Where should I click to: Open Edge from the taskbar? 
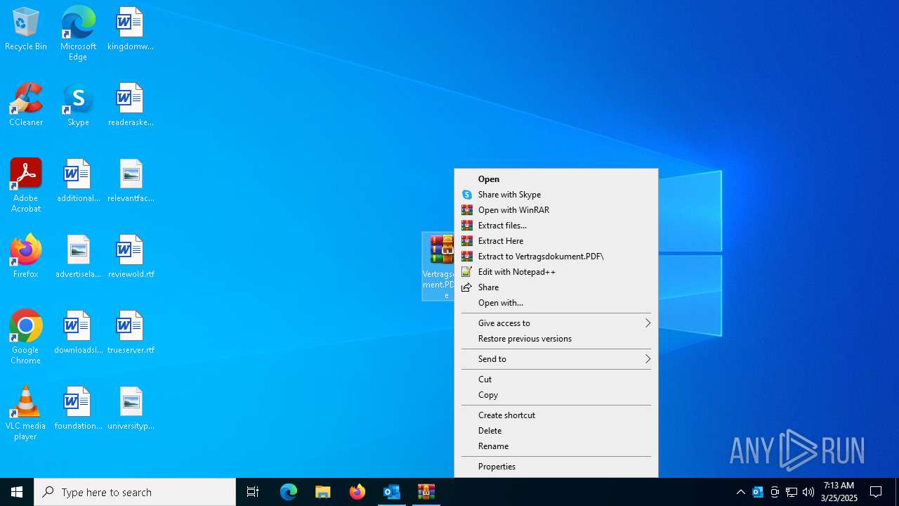click(x=289, y=492)
